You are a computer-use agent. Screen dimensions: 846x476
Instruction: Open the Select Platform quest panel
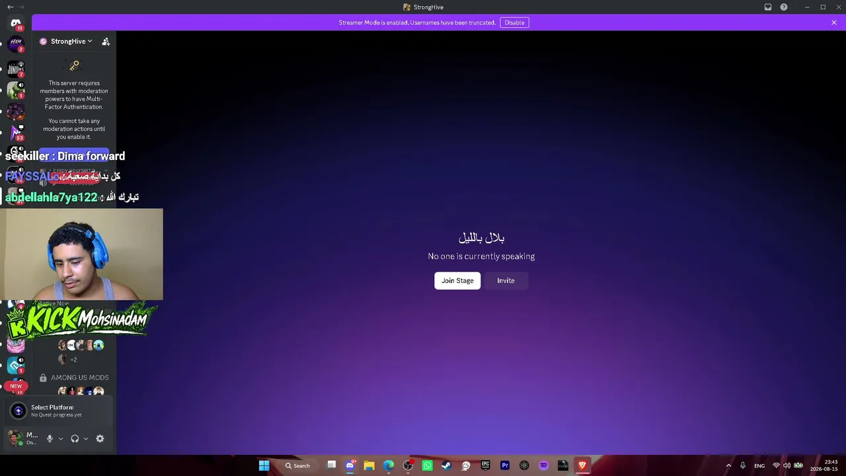(x=58, y=411)
